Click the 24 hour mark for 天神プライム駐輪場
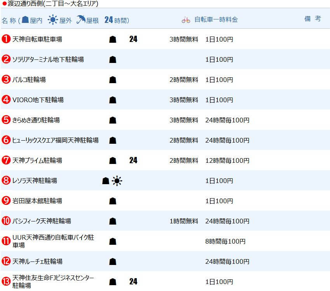The image size is (330, 291). click(x=133, y=160)
